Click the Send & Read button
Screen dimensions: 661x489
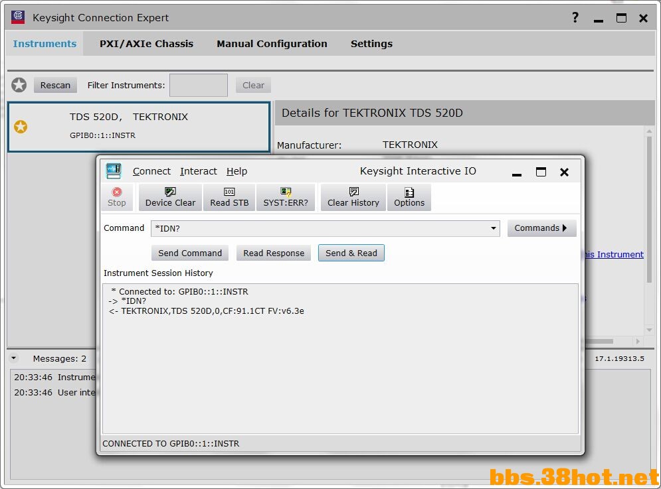point(351,253)
